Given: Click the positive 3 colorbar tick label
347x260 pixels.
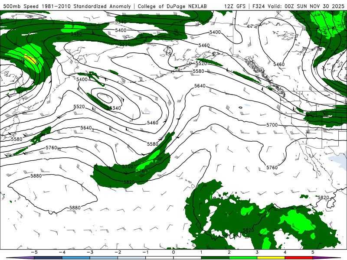Looking at the screenshot, I should click(x=257, y=252).
